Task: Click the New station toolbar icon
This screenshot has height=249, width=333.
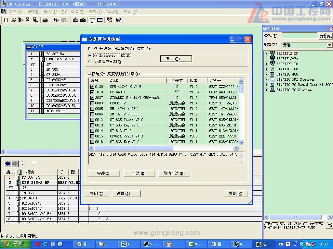Action: [6, 20]
